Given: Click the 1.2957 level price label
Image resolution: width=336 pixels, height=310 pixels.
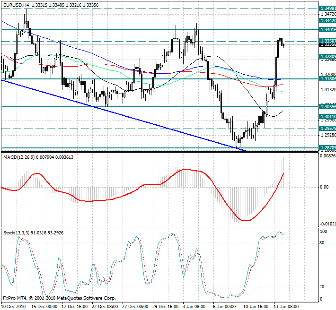Looking at the screenshot, I should click(x=327, y=129).
